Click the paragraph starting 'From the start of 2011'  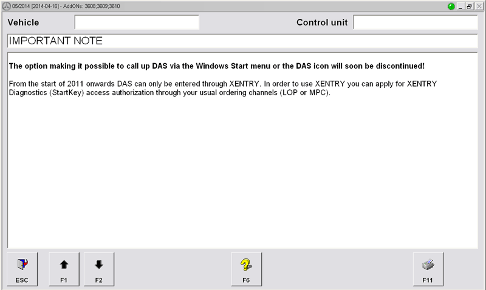pyautogui.click(x=222, y=88)
